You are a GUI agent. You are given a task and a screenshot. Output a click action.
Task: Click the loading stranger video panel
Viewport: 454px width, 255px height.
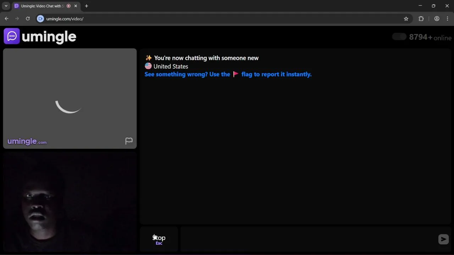point(70,98)
